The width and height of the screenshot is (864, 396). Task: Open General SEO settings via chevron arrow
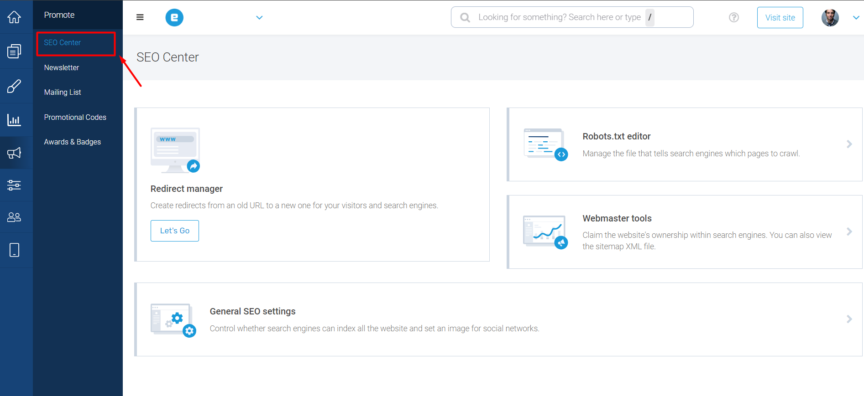(x=849, y=319)
